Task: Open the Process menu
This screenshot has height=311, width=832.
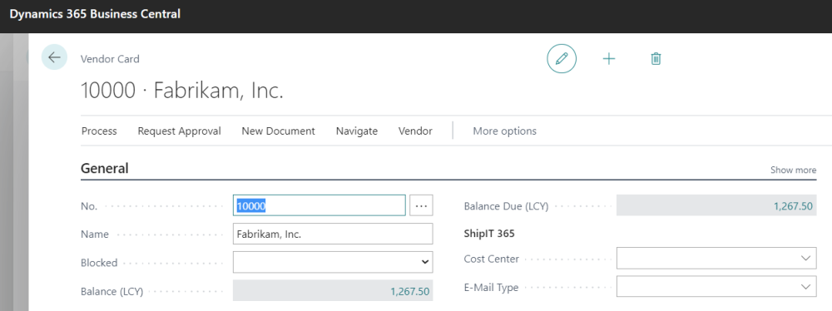Action: coord(99,131)
